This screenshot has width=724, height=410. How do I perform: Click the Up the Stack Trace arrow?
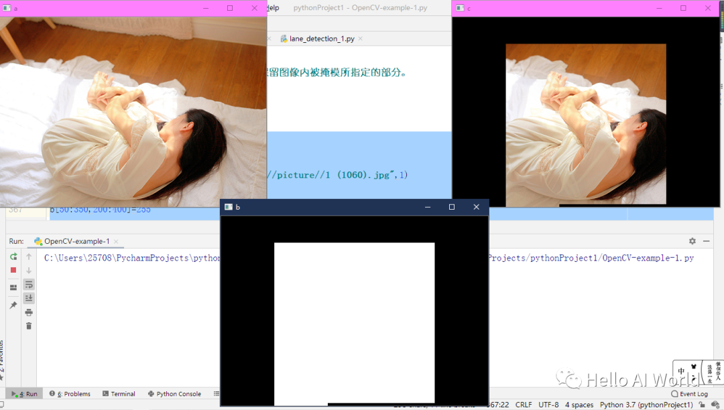[x=29, y=257]
